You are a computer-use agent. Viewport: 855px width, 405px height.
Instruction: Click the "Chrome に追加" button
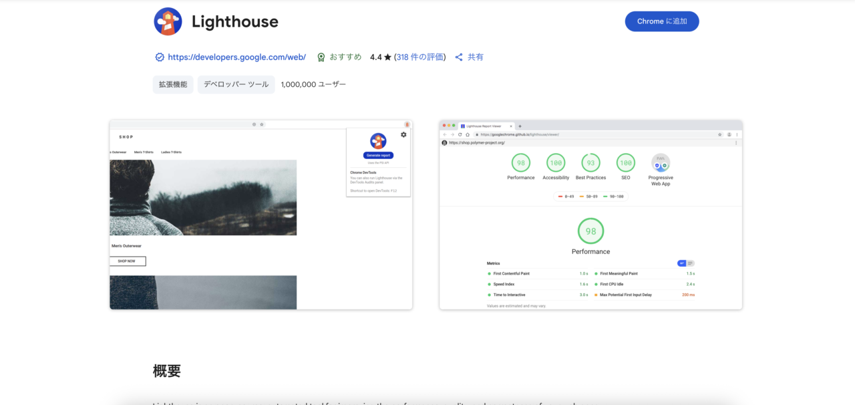point(662,21)
